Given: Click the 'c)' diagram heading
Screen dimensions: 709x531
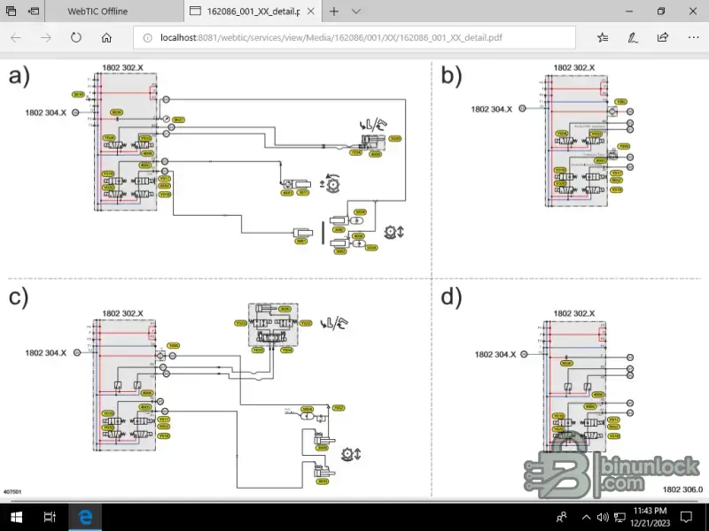Looking at the screenshot, I should click(19, 297).
